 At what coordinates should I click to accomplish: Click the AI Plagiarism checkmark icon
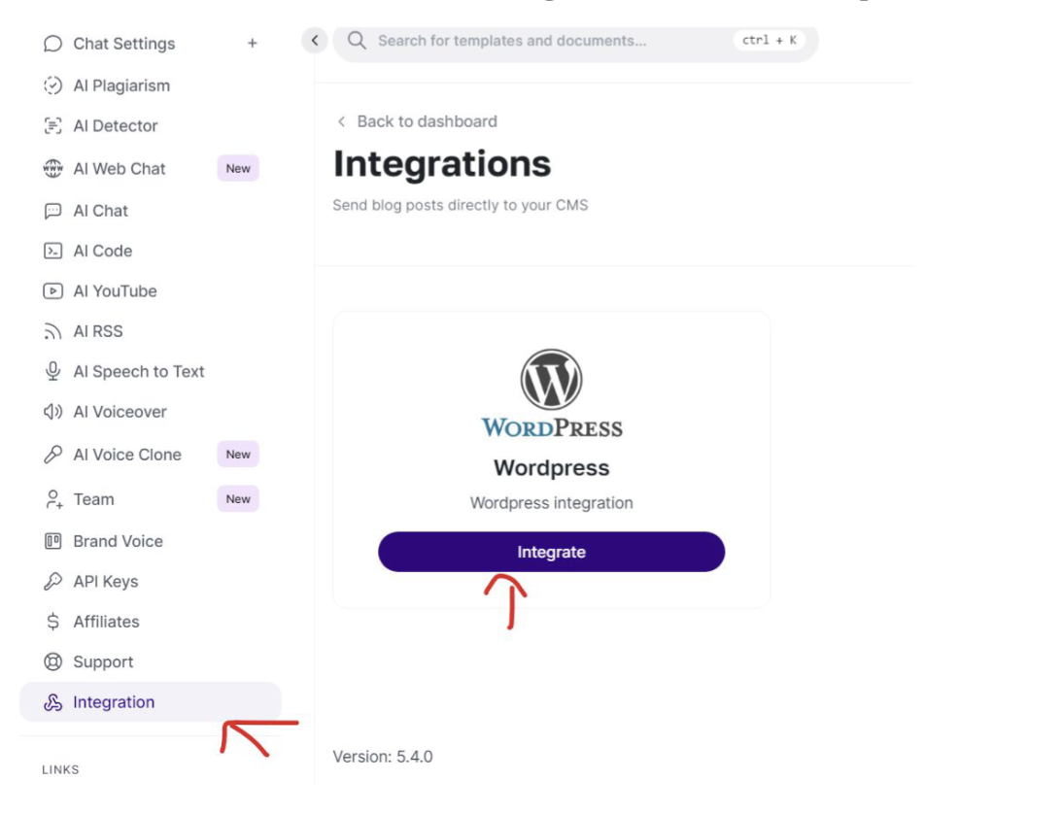(x=52, y=85)
